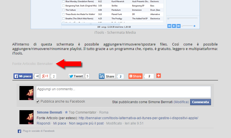Viewport: 231px width, 138px height.
Task: Open the bennaker.com article URL link
Action: (x=138, y=118)
